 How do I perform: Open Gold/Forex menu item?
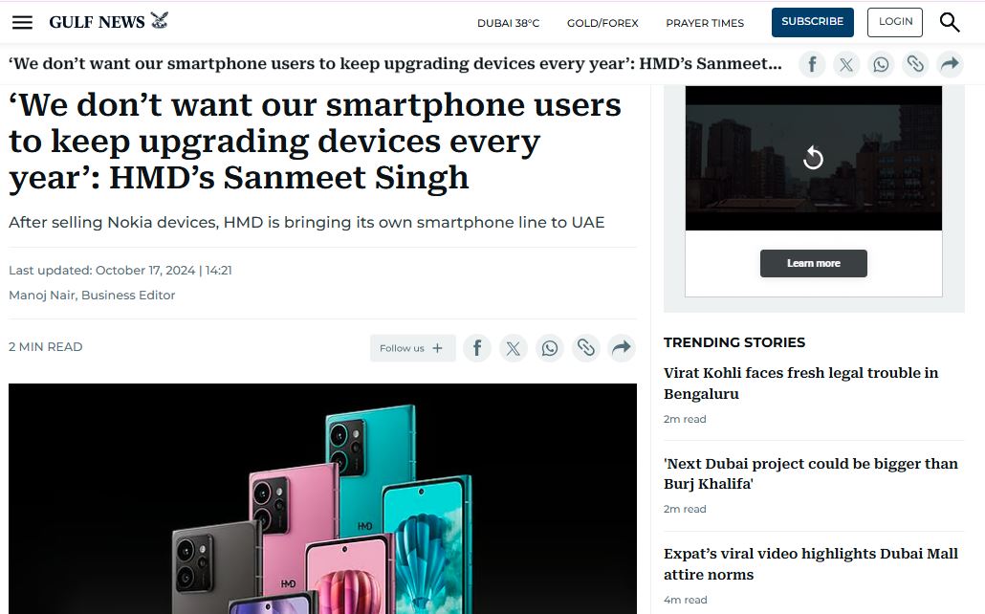tap(602, 23)
